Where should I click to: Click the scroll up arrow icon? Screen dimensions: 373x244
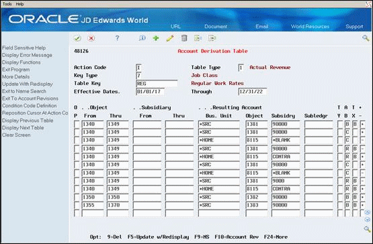(x=368, y=212)
